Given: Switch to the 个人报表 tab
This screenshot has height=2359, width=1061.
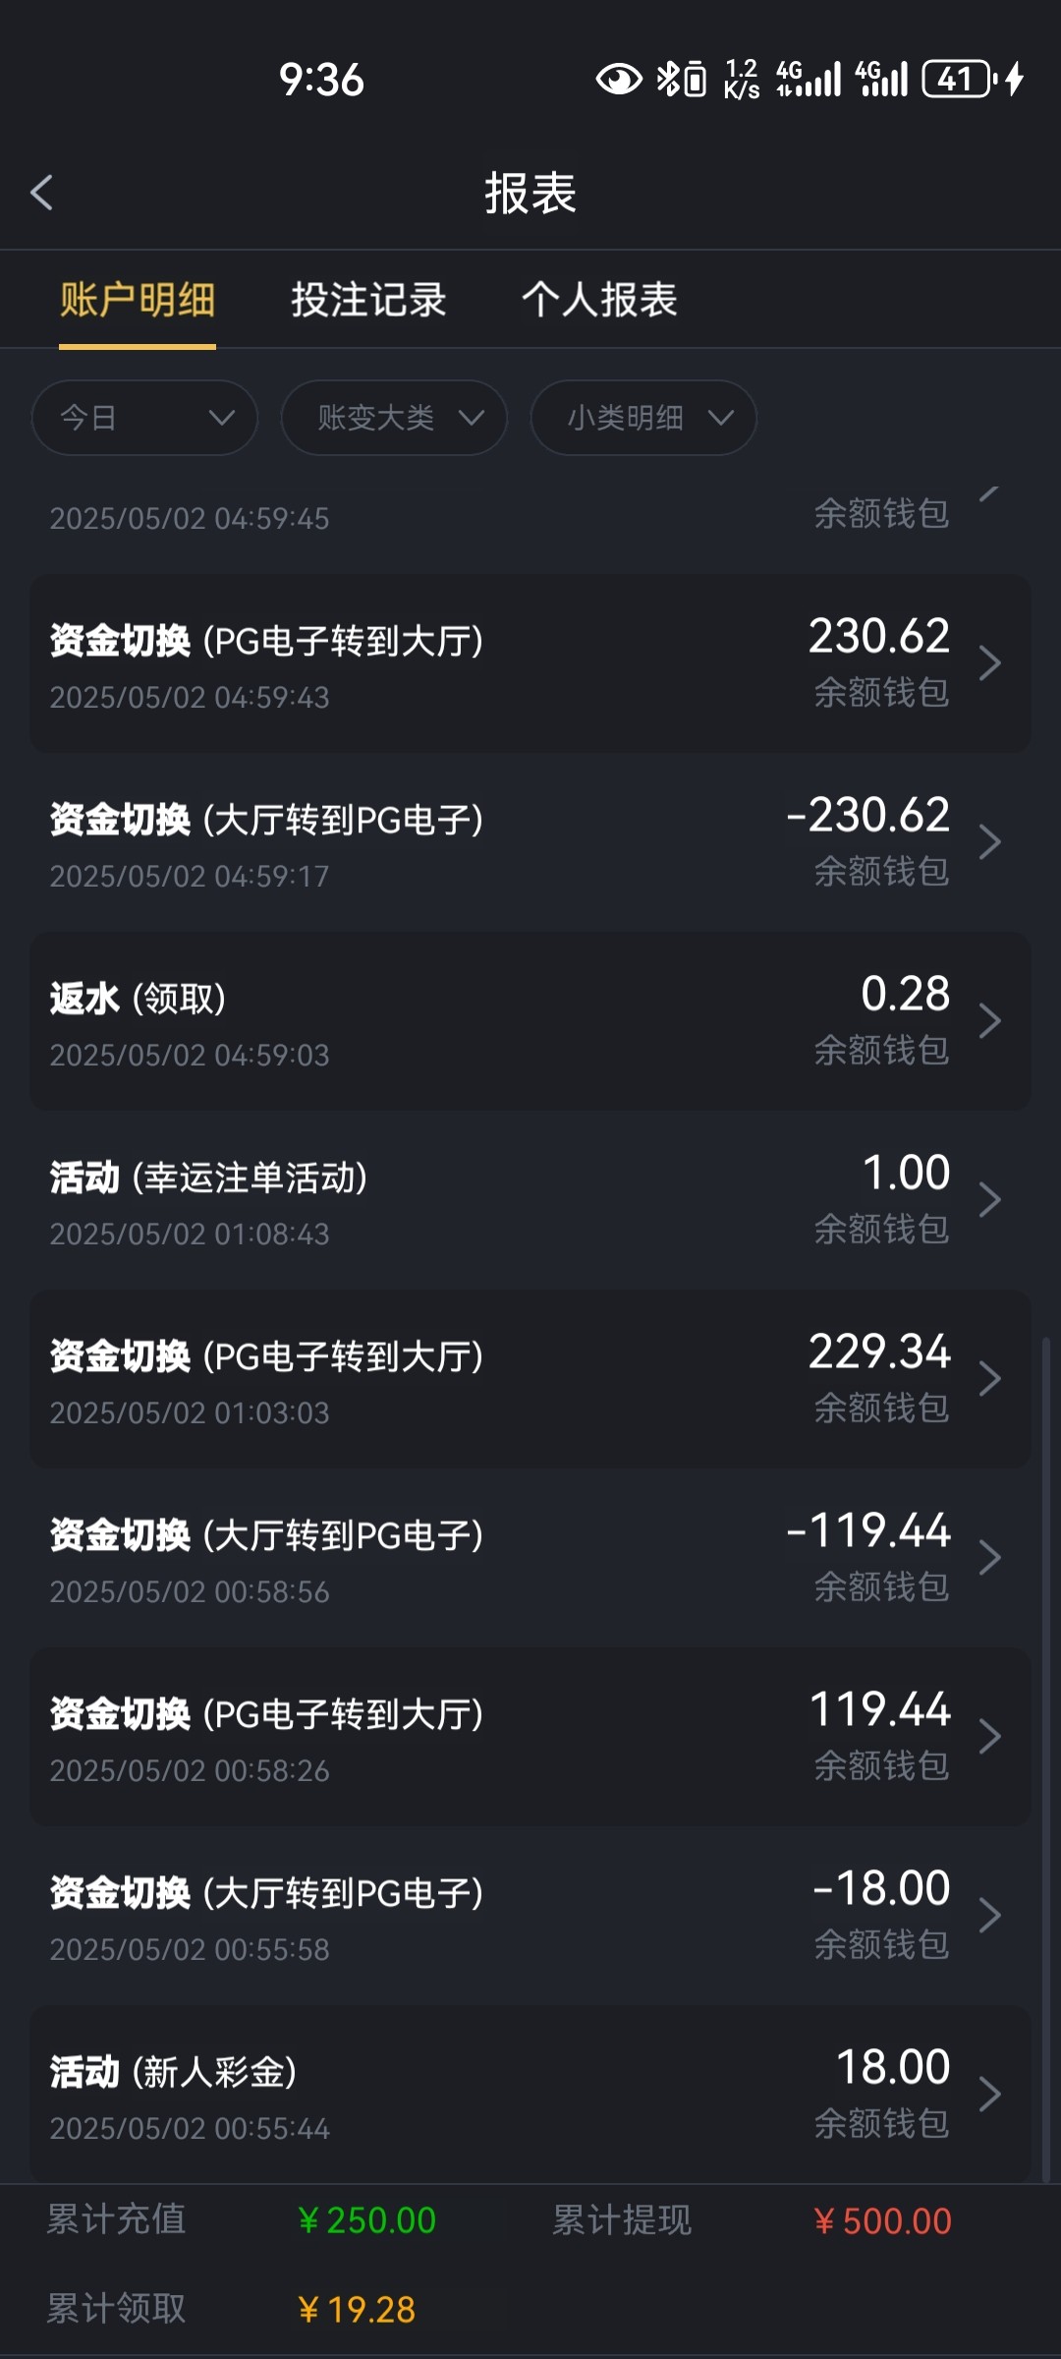Looking at the screenshot, I should (x=599, y=300).
